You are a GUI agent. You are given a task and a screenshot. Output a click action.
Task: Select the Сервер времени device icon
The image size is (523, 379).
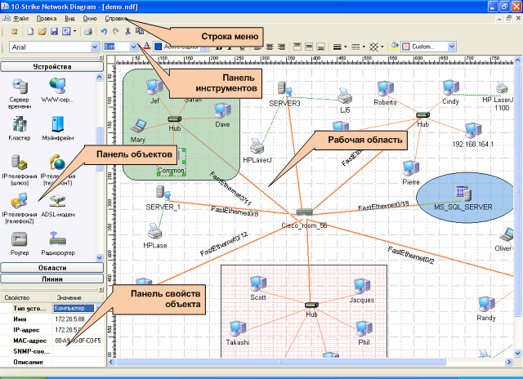coord(19,84)
